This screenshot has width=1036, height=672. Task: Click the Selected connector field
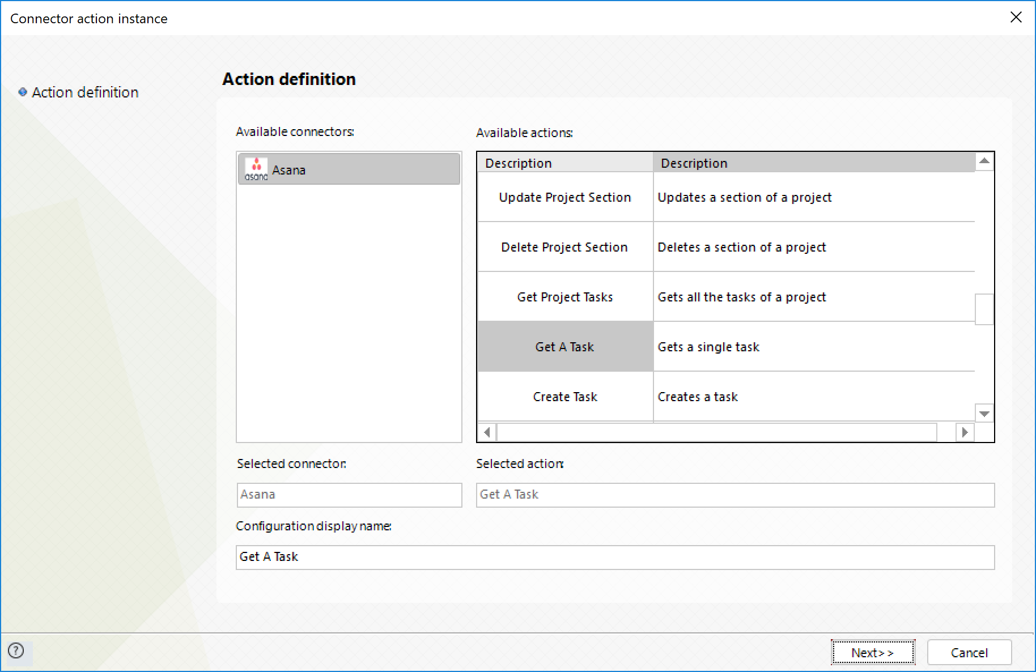click(x=349, y=495)
